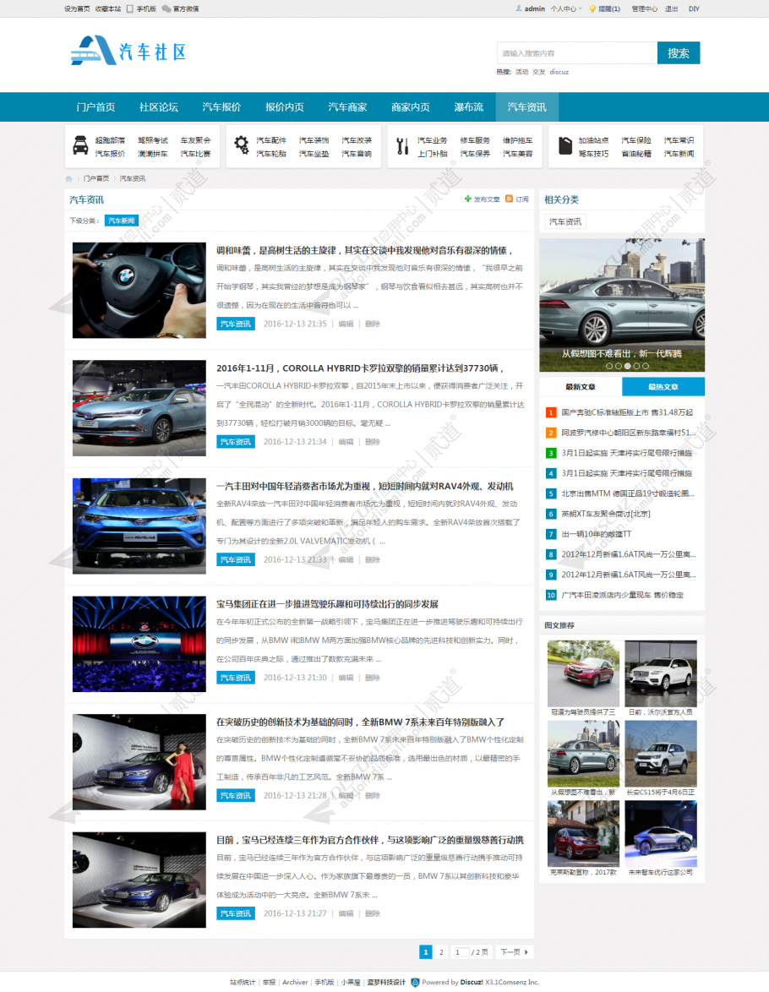Image resolution: width=769 pixels, height=992 pixels.
Task: Open the 汽车报价 nav menu item
Action: [x=221, y=107]
